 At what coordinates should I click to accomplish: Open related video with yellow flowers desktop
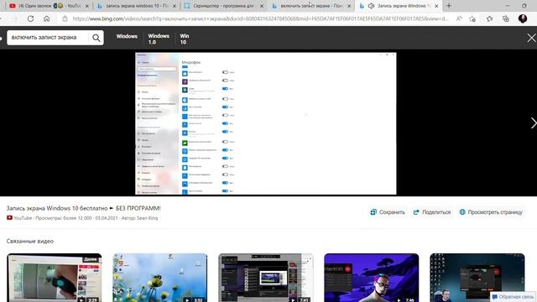[160, 278]
